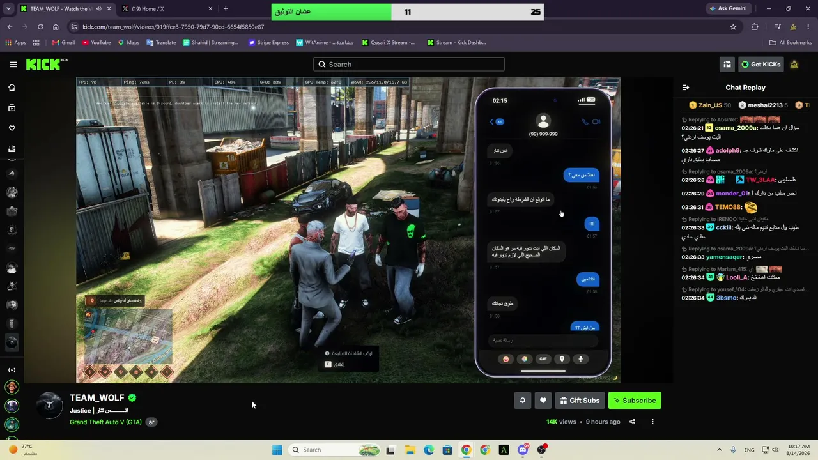Open the Kick profile avatar menu
Viewport: 818px width, 460px height.
coord(794,65)
